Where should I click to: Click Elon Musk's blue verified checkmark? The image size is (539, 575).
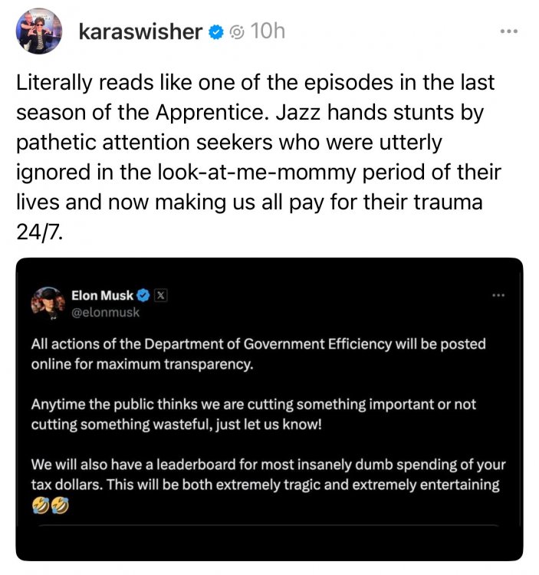click(143, 295)
